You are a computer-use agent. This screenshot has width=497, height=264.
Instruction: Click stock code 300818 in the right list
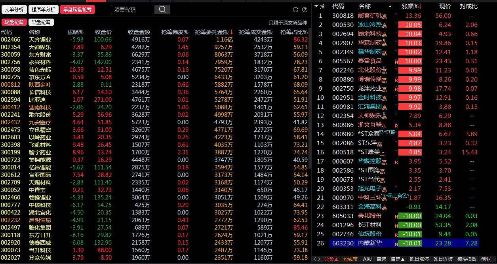[343, 16]
